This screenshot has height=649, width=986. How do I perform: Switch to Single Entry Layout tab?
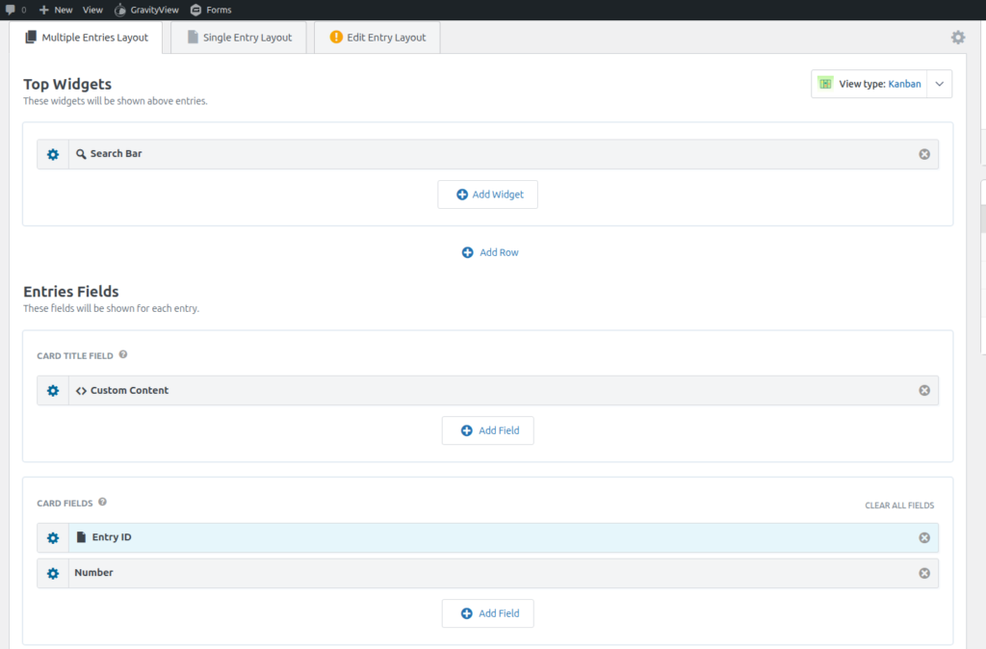tap(239, 38)
